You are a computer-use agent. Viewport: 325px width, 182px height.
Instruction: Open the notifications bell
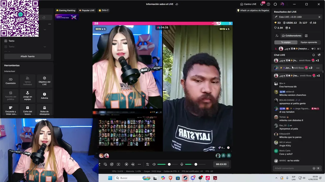pos(262,4)
